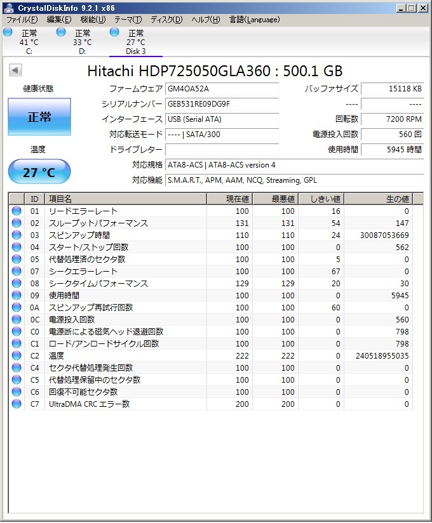Image resolution: width=432 pixels, height=523 pixels.
Task: Click the blue status orb for drive C:
Action: pyautogui.click(x=8, y=32)
